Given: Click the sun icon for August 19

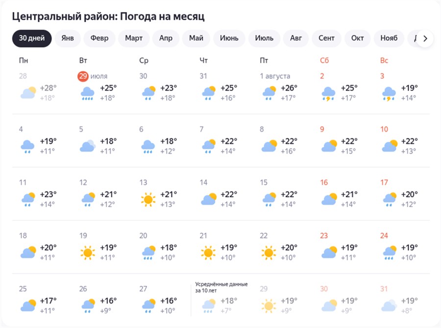Looking at the screenshot, I should pyautogui.click(x=88, y=253).
